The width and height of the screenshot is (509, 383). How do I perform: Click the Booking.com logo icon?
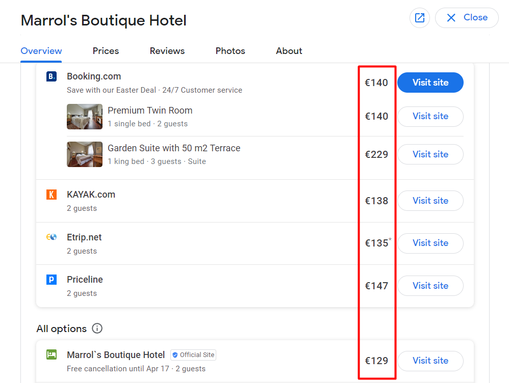[52, 76]
